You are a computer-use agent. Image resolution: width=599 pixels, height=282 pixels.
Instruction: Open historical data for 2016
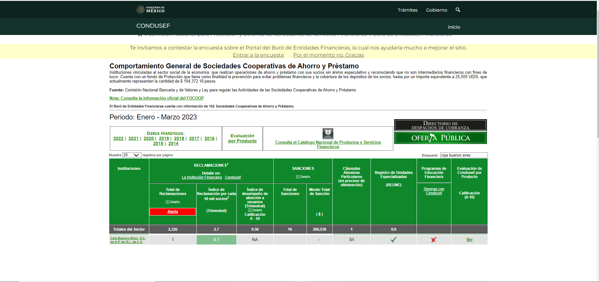[x=209, y=138]
